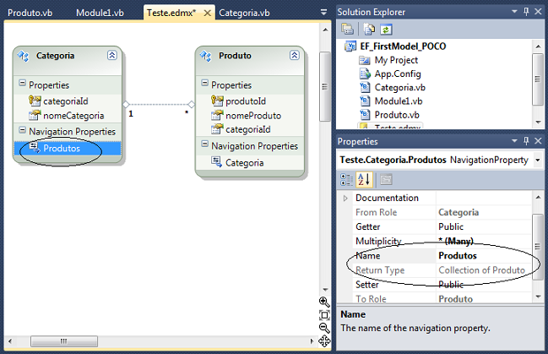Select nomeCategoria property icon
This screenshot has width=548, height=354.
(x=35, y=115)
